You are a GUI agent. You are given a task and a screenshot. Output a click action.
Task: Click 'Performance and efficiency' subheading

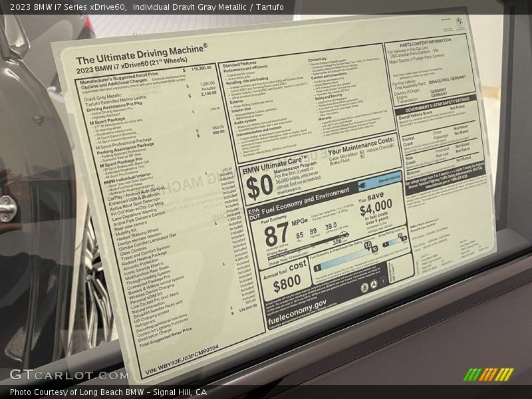tap(245, 68)
